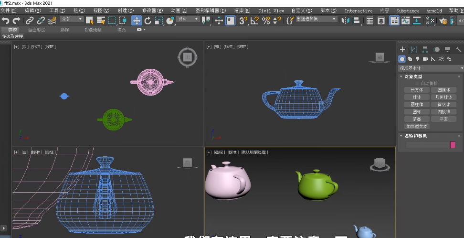Collapse the 对象类型 rollout
The height and width of the screenshot is (238, 464).
click(413, 76)
